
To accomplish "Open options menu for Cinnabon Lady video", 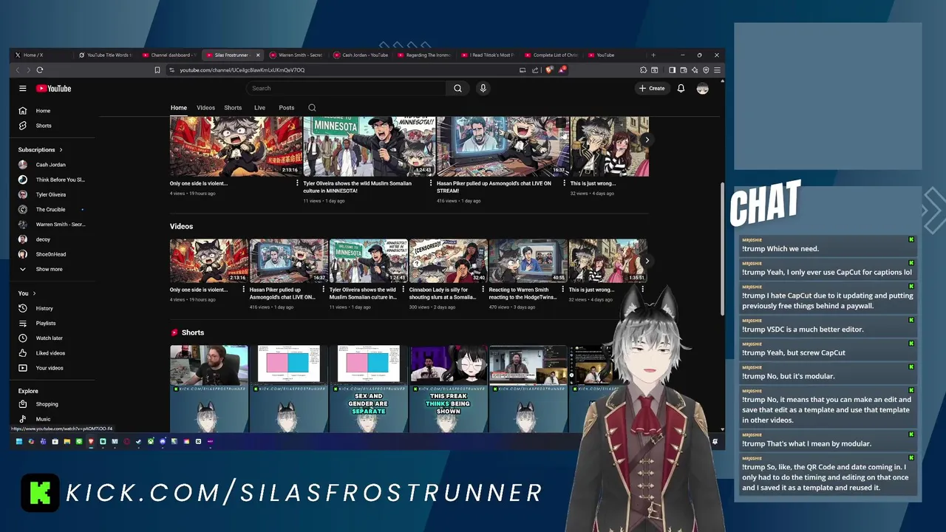I will [x=483, y=290].
